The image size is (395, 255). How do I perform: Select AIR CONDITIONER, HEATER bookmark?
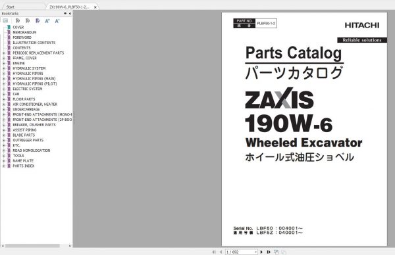pos(35,104)
